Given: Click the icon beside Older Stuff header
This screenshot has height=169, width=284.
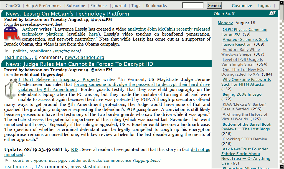Looking at the screenshot, I should 272,13.
